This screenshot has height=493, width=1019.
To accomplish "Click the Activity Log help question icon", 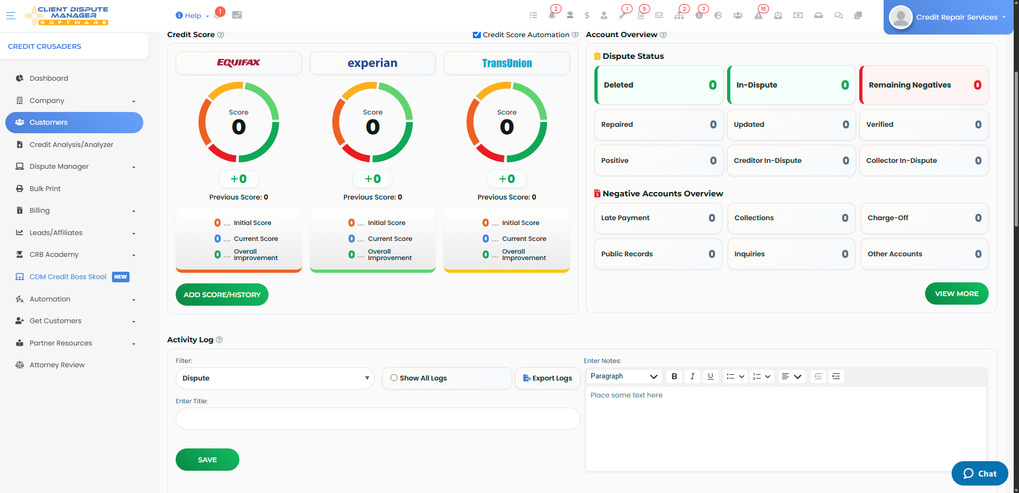I will pos(219,340).
